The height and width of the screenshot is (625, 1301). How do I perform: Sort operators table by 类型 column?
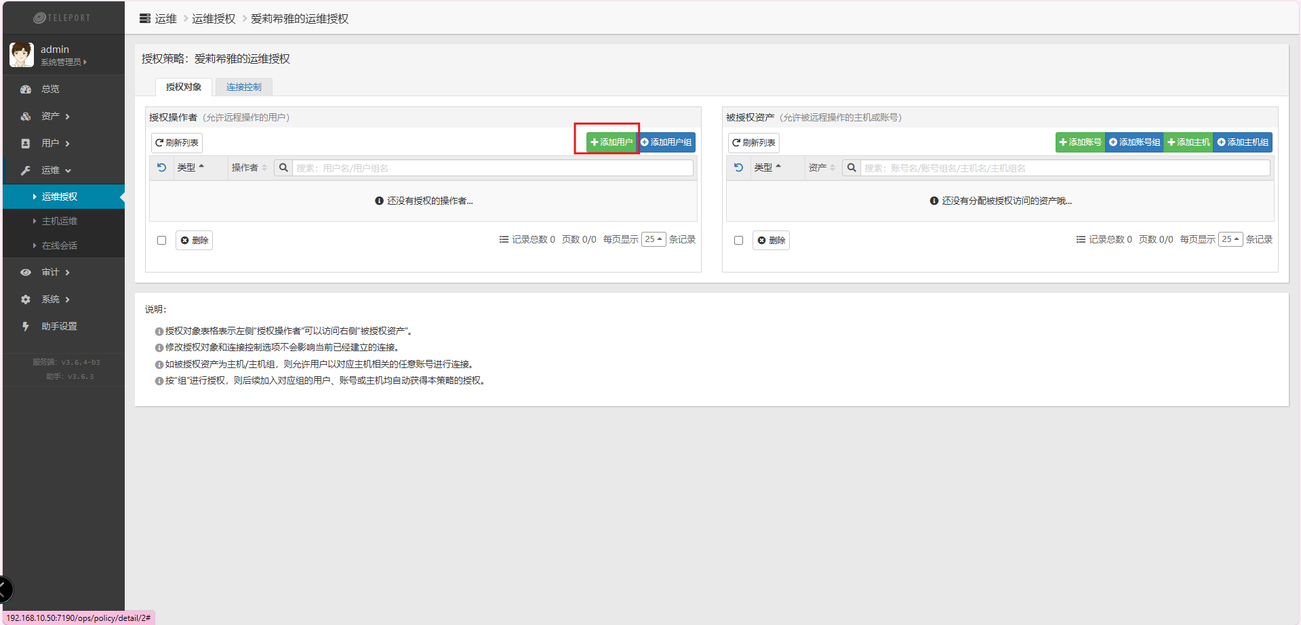pos(190,167)
